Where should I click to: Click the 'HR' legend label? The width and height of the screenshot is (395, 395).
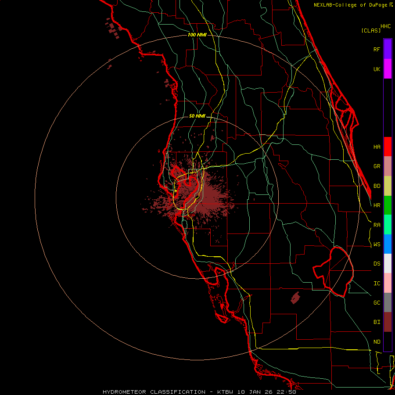377,205
